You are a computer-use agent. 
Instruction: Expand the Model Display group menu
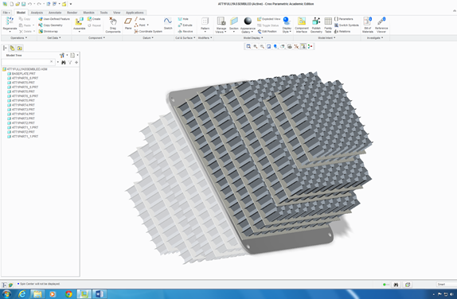(x=253, y=38)
